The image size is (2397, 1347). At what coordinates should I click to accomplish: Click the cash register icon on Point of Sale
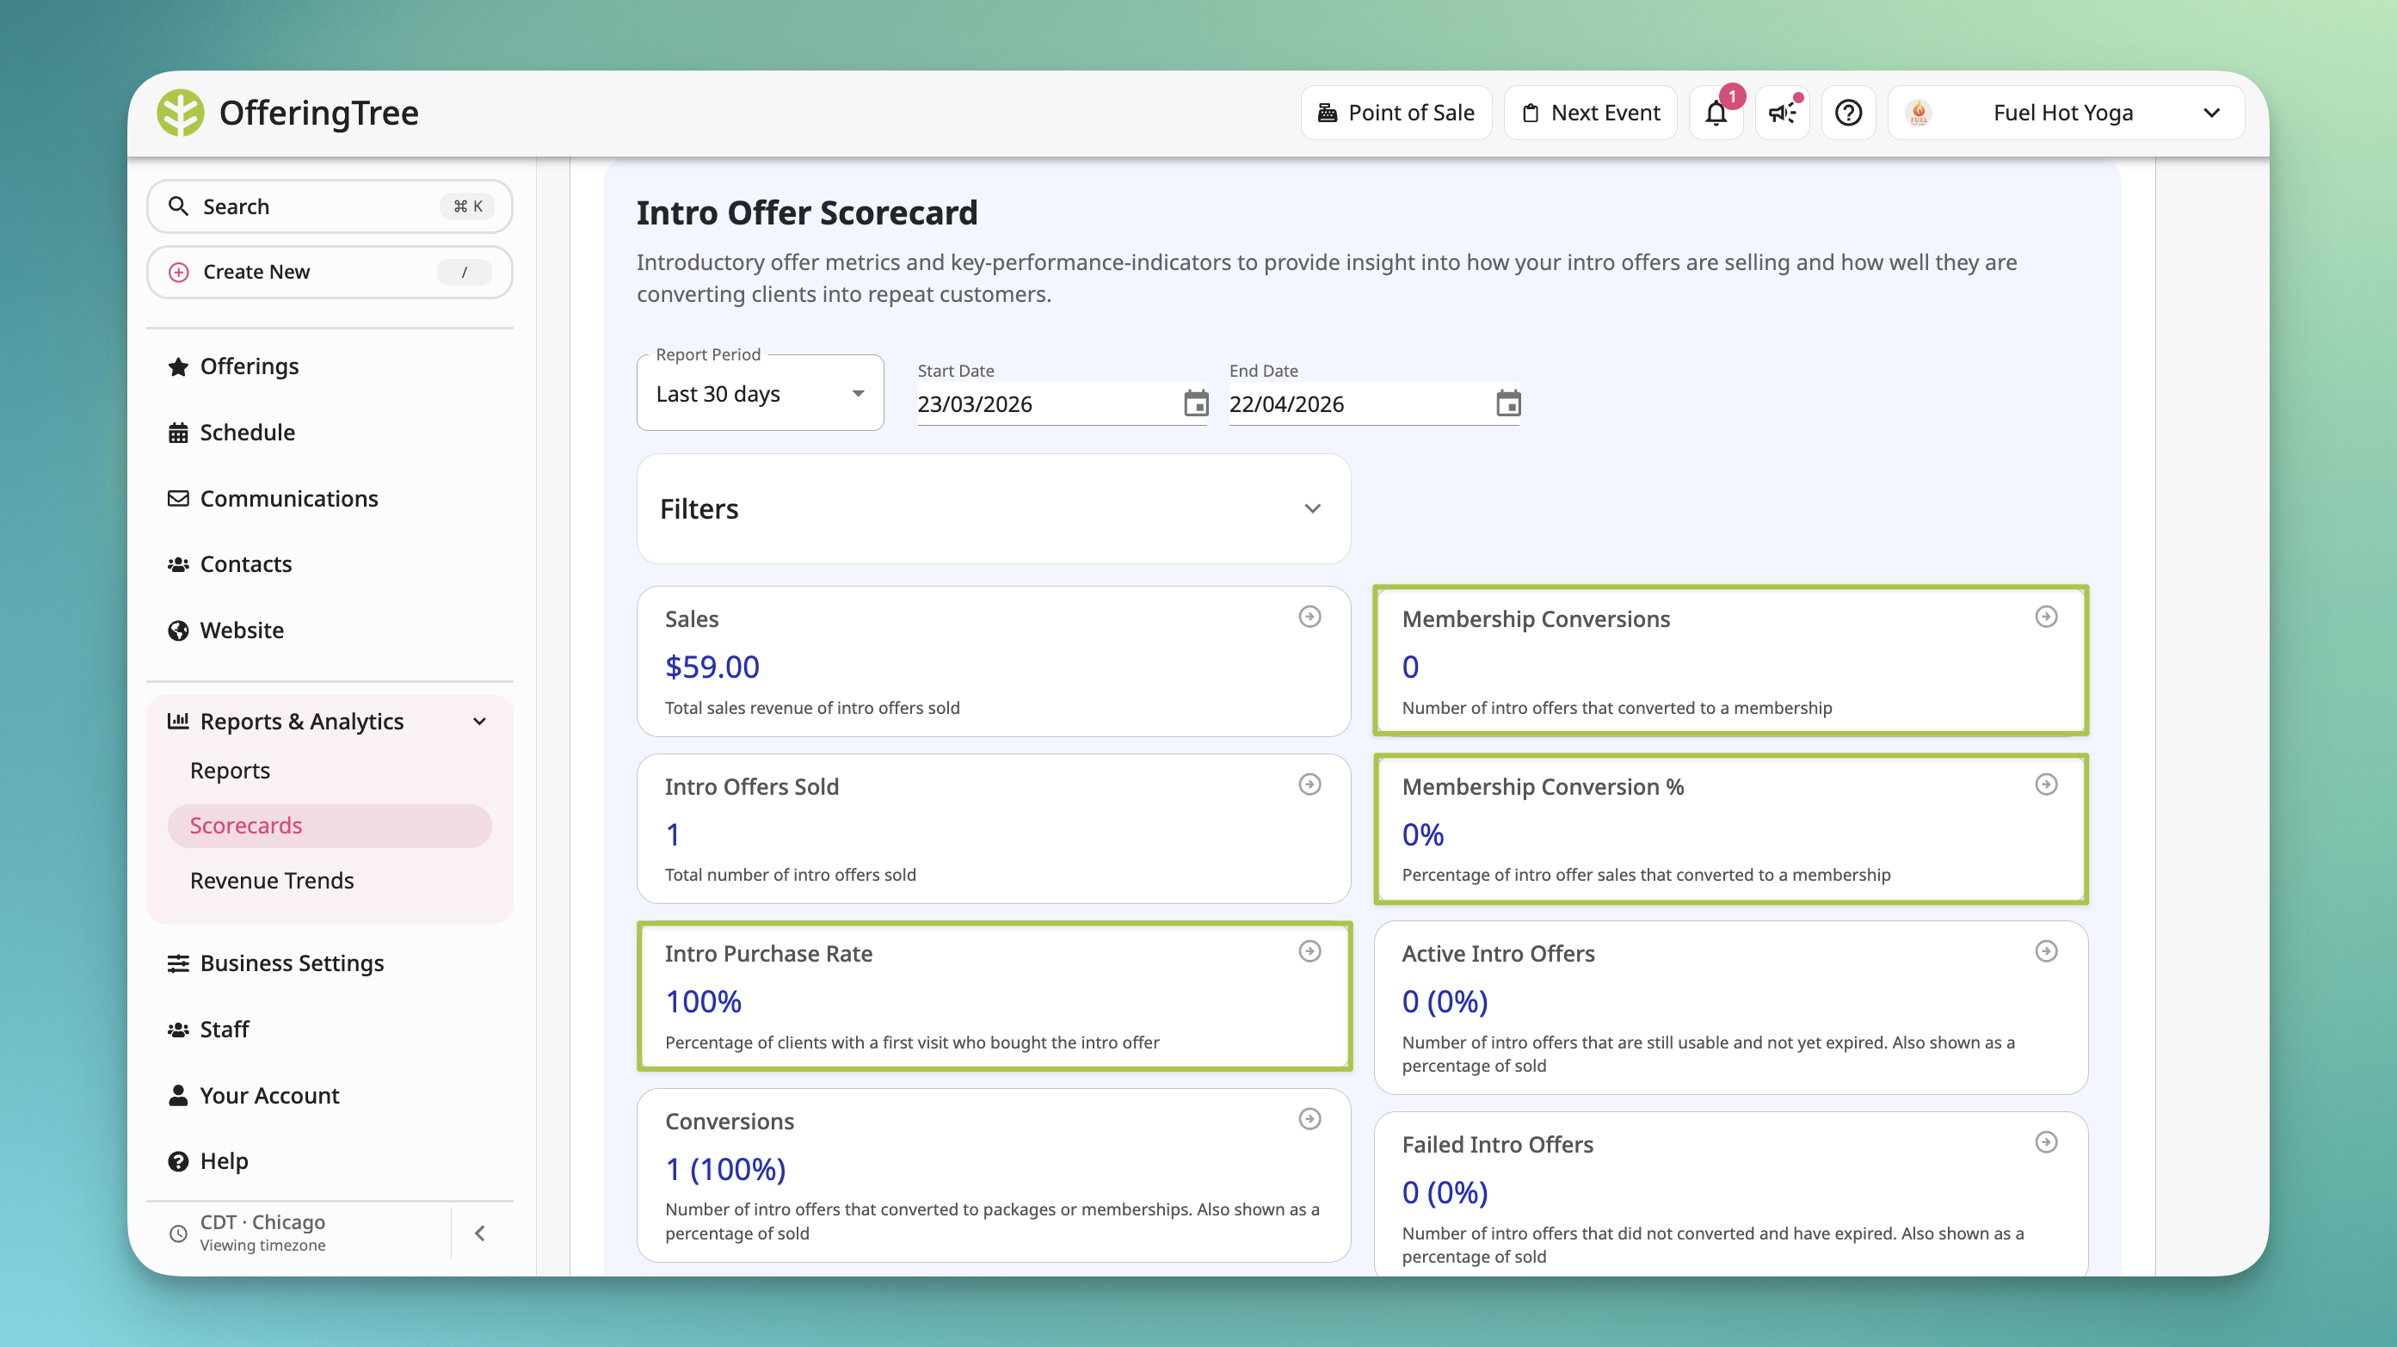click(1328, 113)
